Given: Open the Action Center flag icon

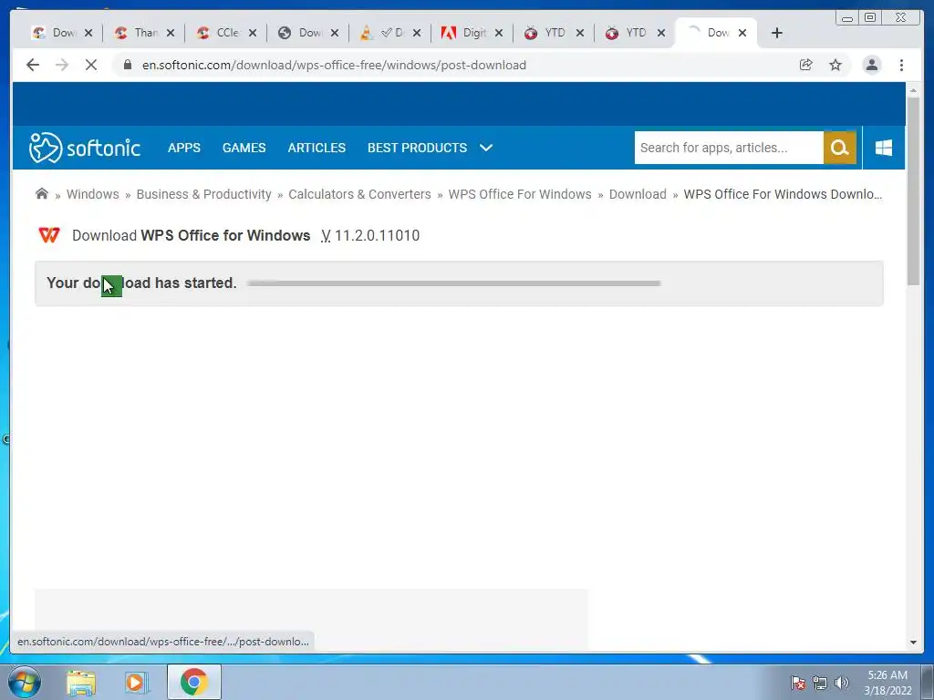Looking at the screenshot, I should click(x=798, y=683).
